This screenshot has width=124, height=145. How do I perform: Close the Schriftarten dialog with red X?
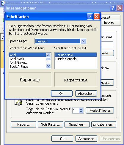pyautogui.click(x=97, y=17)
